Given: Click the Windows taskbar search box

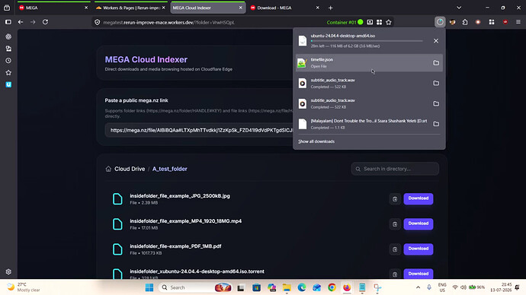Looking at the screenshot, I should click(196, 287).
